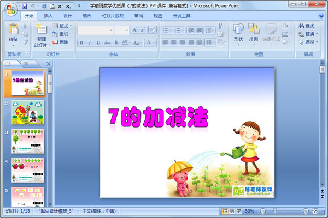Close the slides thumbnail pane
The height and width of the screenshot is (218, 328).
[48, 64]
